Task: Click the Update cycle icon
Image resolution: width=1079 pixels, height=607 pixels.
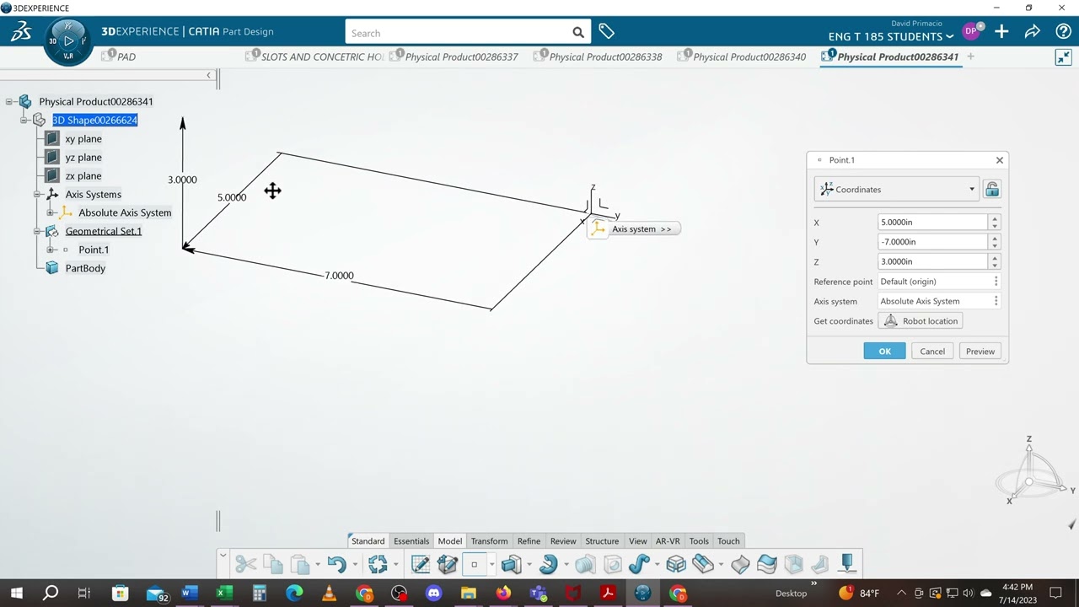Action: click(378, 564)
